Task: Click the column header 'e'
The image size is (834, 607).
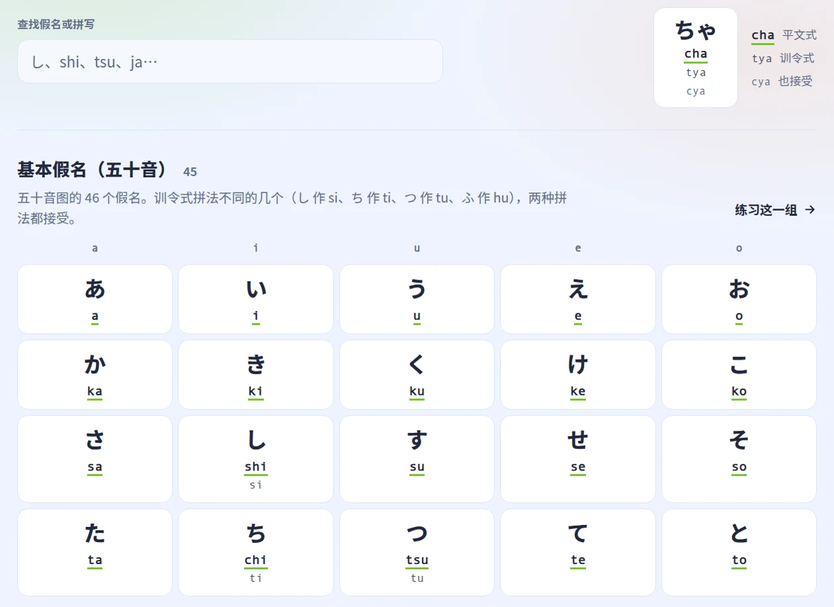Action: coord(578,249)
